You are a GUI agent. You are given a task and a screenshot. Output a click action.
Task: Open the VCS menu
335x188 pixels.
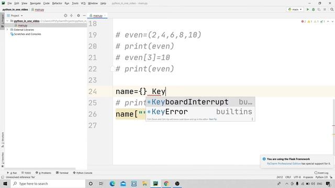pos(83,3)
